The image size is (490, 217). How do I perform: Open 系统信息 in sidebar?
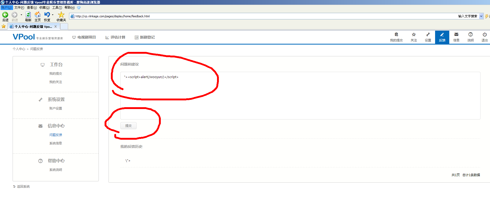(56, 143)
